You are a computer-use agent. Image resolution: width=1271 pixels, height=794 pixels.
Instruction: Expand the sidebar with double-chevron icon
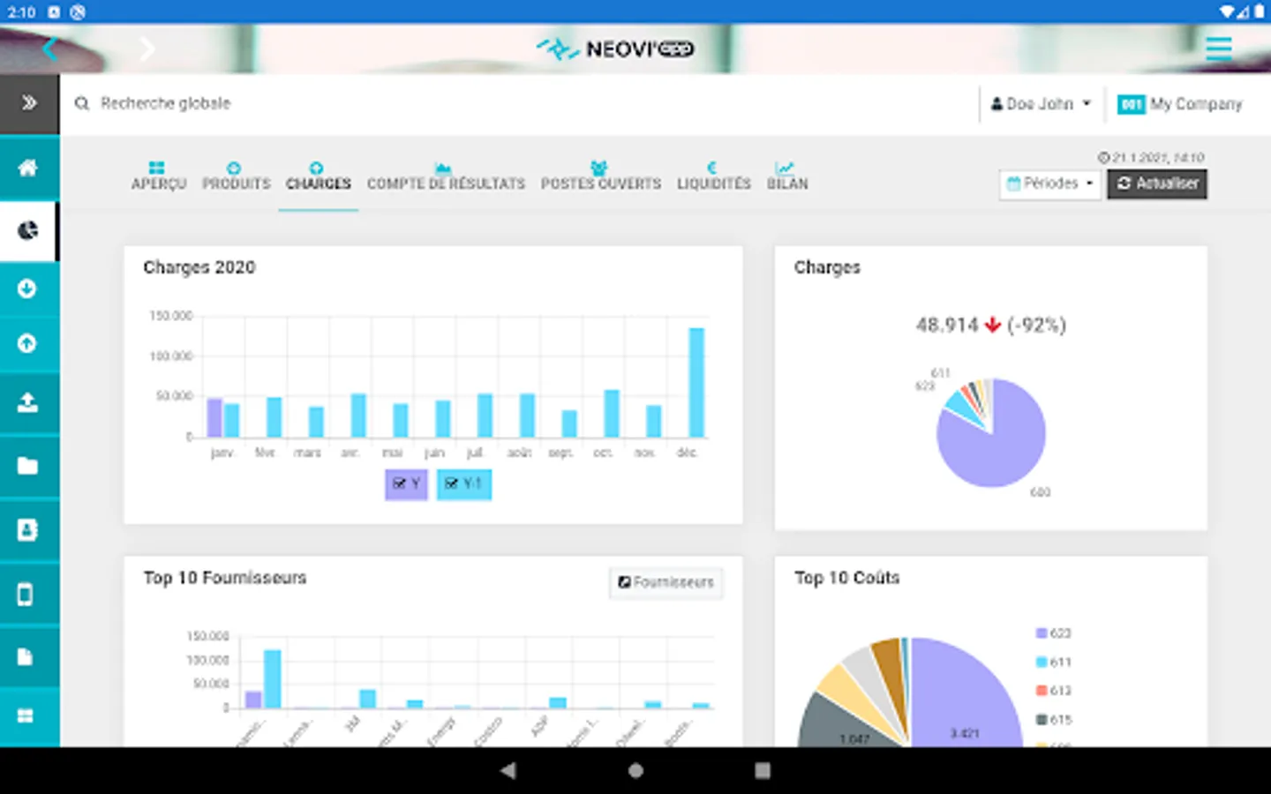tap(29, 103)
